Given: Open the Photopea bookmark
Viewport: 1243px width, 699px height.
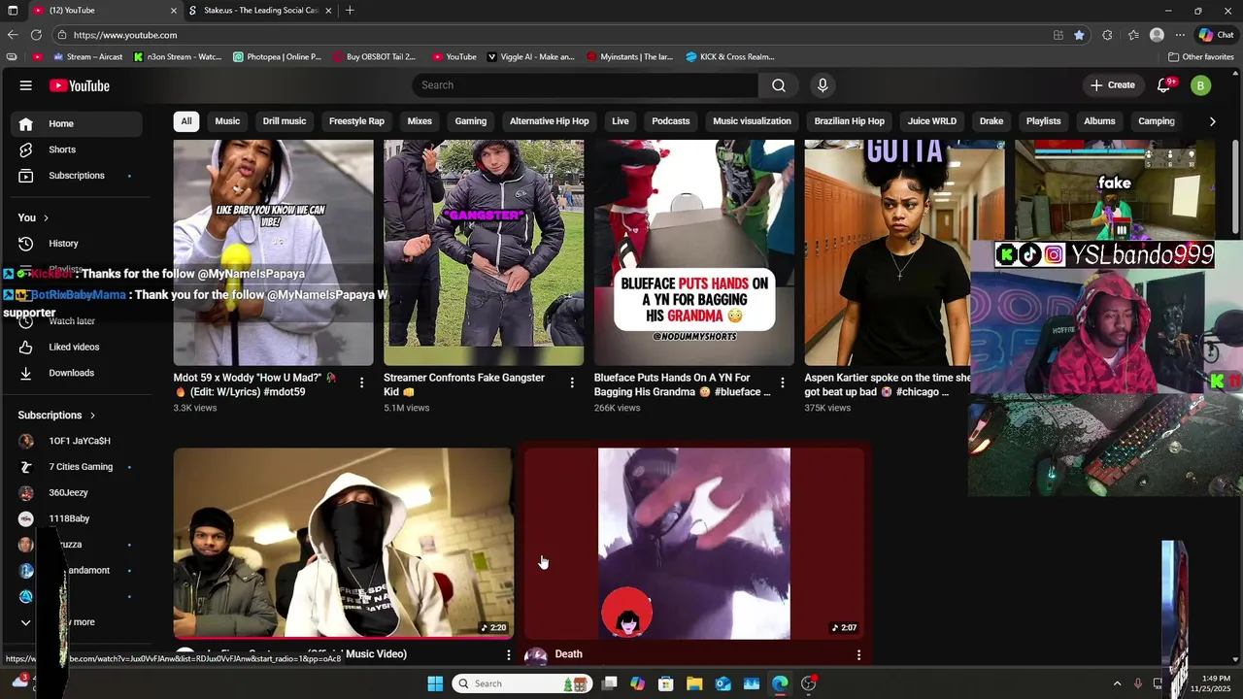Looking at the screenshot, I should pos(277,56).
